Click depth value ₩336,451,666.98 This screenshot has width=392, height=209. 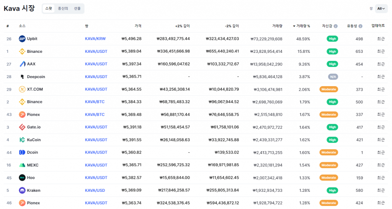point(173,51)
